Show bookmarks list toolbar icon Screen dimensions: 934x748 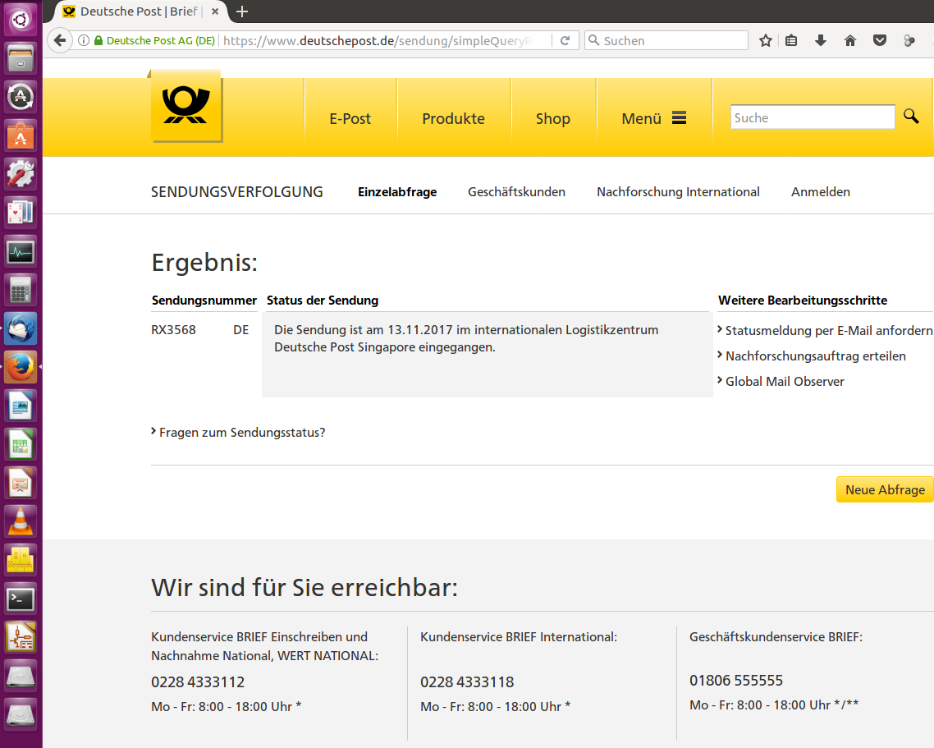pos(791,40)
